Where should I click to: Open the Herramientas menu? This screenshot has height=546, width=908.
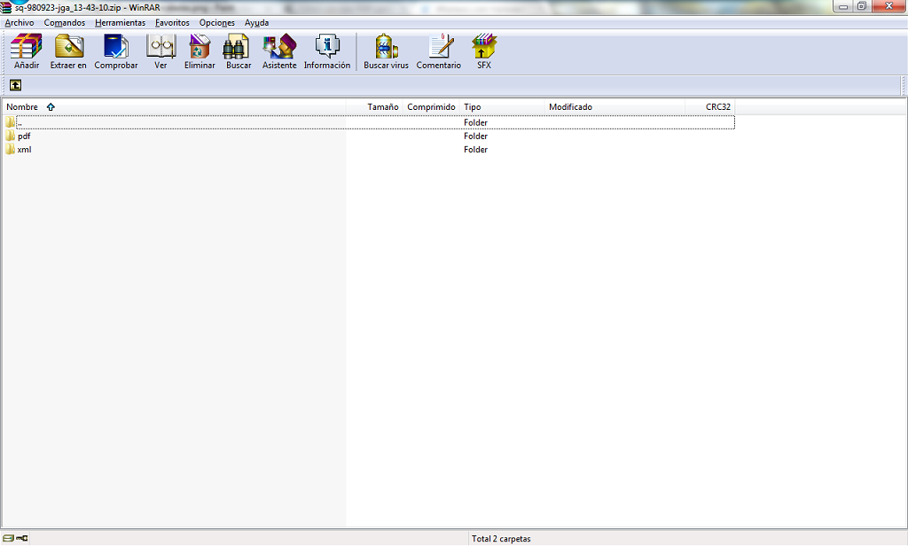pos(120,22)
